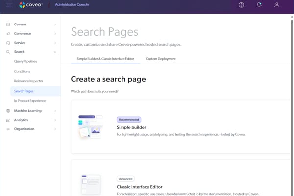Collapse the Search menu chevron
Viewport: 294px width, 196px height.
click(55, 52)
